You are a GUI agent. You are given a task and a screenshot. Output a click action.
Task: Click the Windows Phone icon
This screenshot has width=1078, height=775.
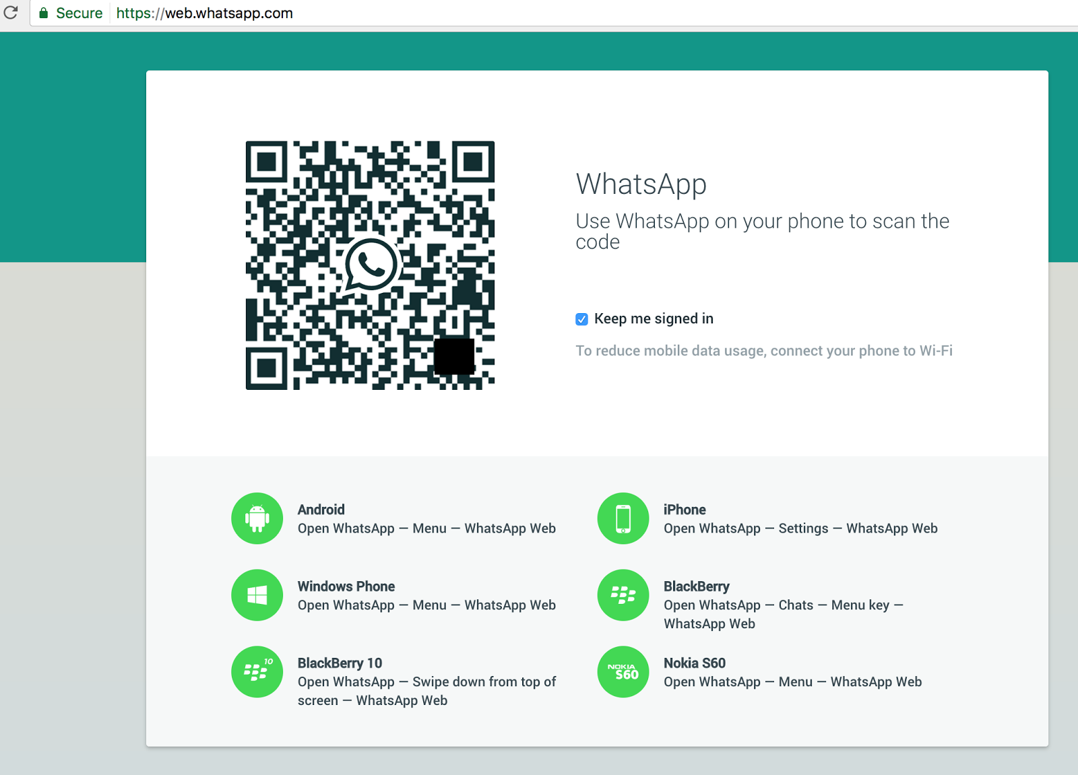[x=257, y=595]
